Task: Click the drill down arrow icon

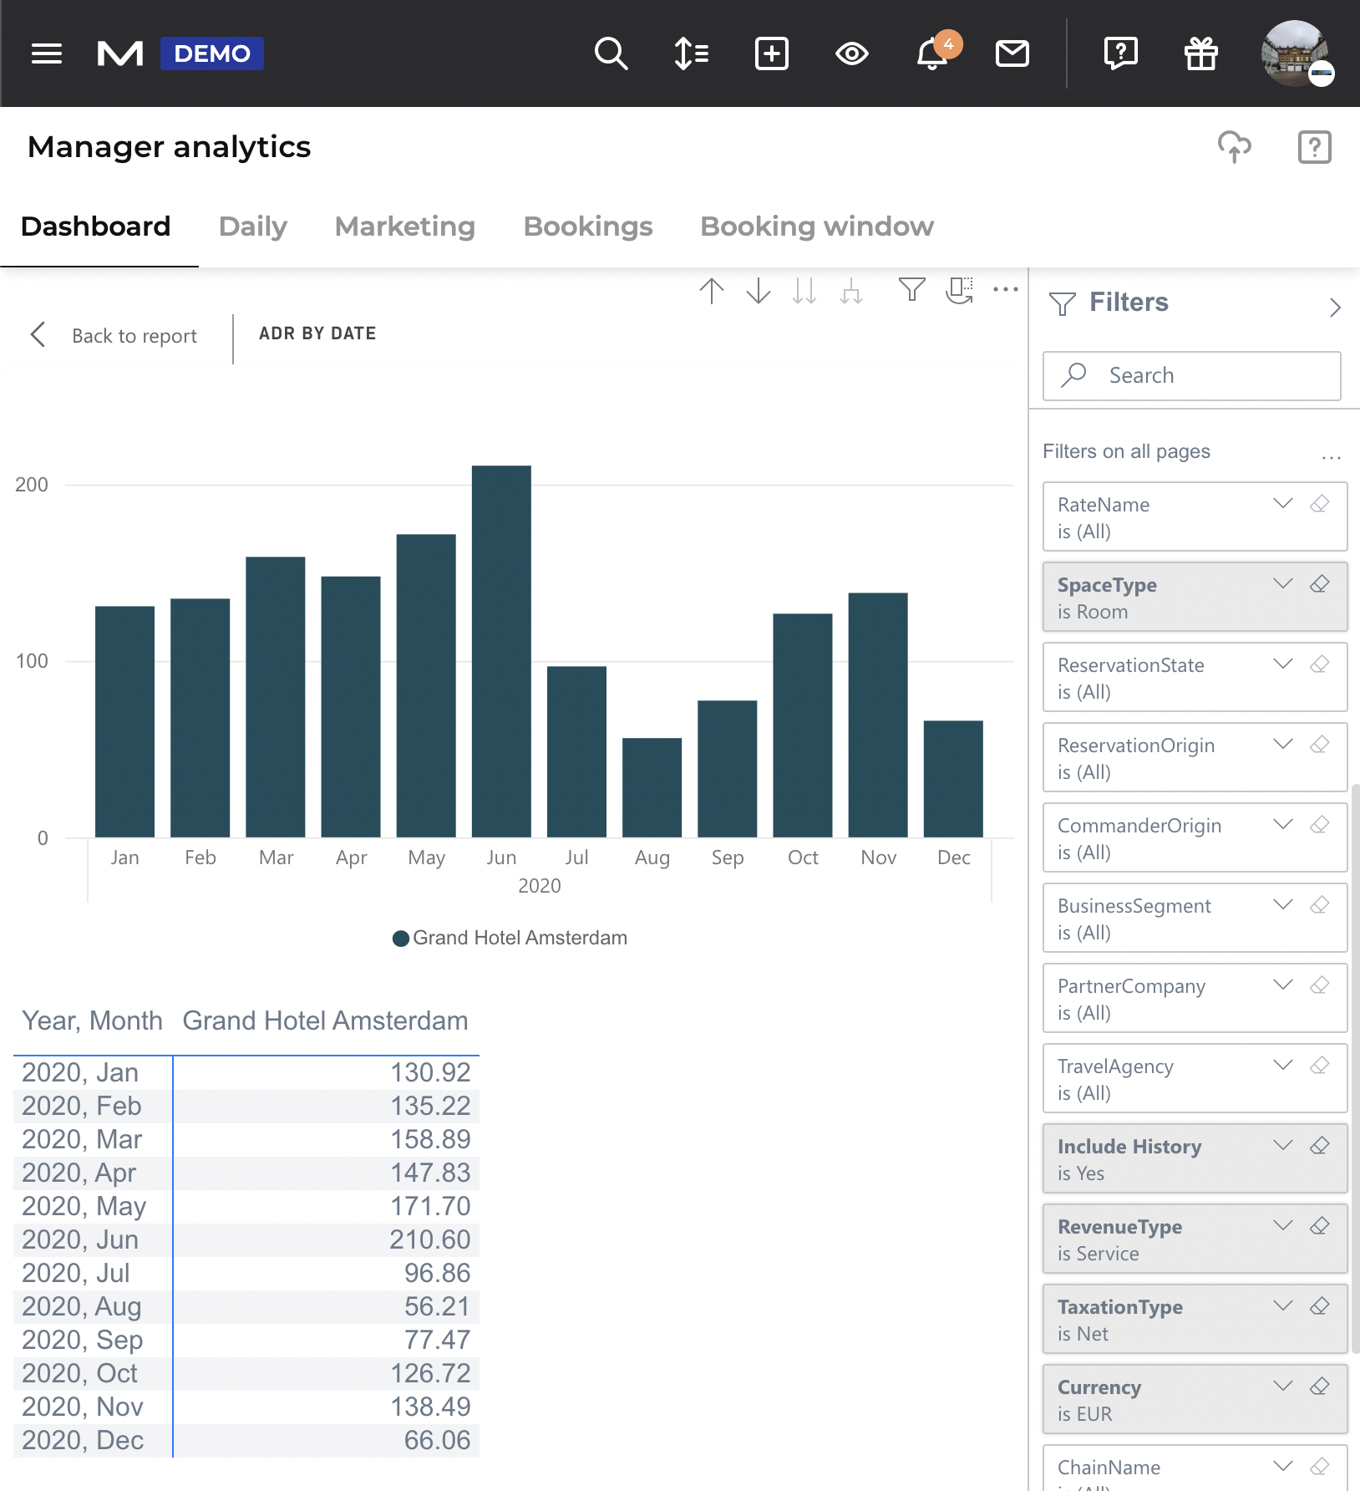Action: click(x=759, y=291)
